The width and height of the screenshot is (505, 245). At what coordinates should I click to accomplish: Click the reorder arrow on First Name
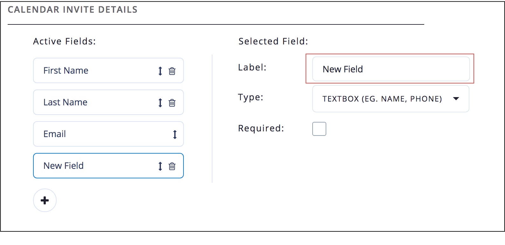pyautogui.click(x=160, y=71)
